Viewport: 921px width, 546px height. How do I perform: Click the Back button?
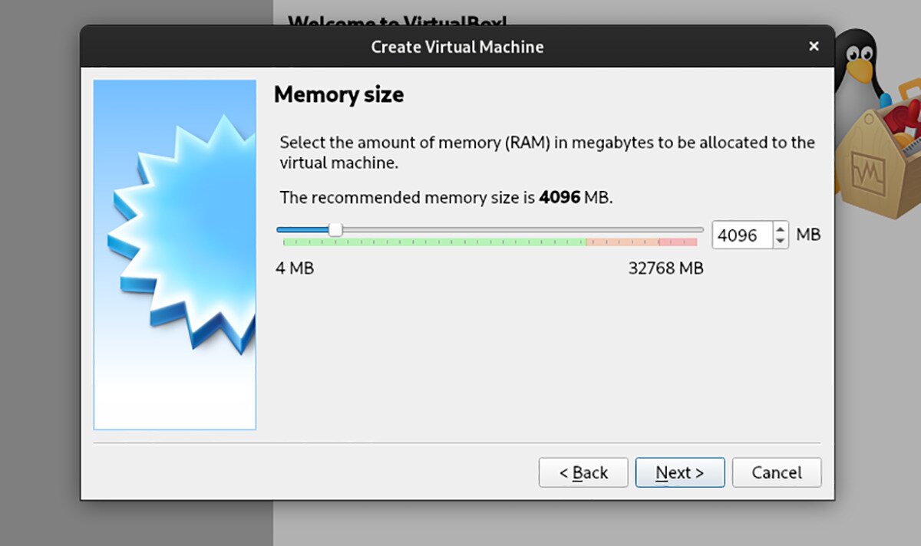tap(583, 472)
